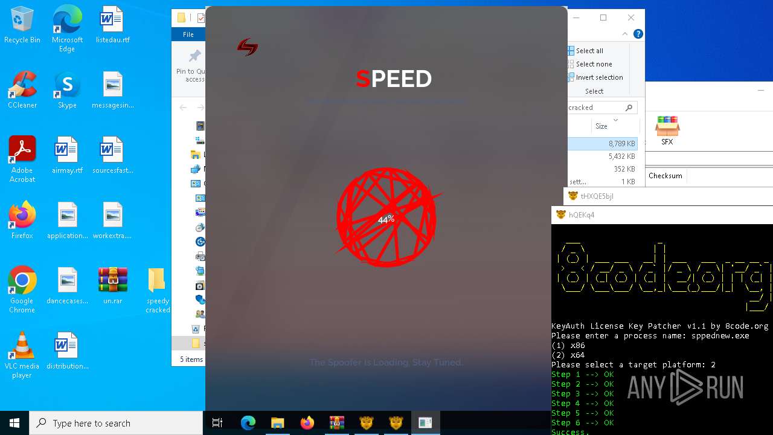Launch the Adobe Acrobat desktop shortcut

pyautogui.click(x=22, y=159)
